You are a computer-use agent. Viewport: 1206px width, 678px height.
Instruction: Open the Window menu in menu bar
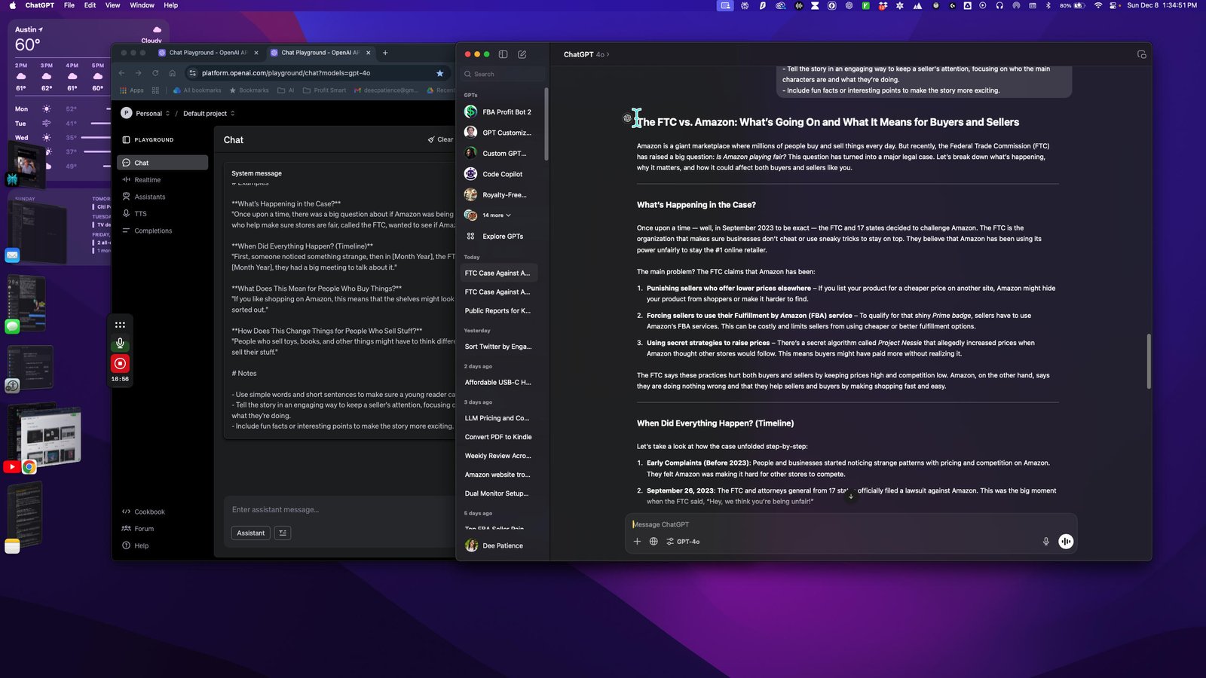pyautogui.click(x=142, y=5)
